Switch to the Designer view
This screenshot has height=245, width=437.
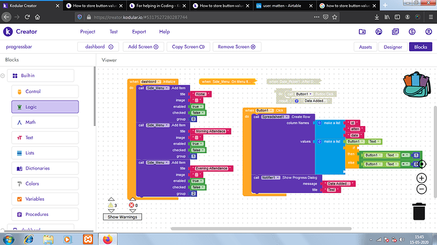tap(393, 47)
